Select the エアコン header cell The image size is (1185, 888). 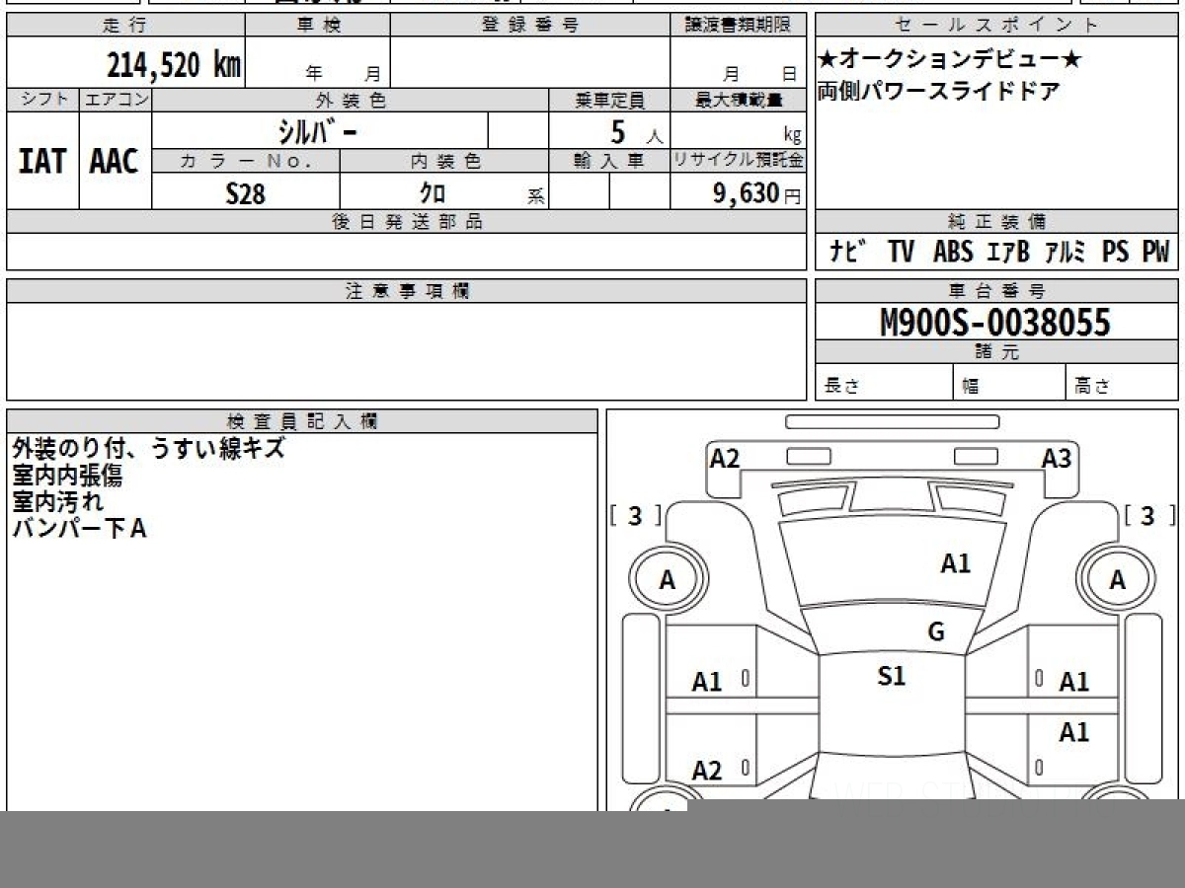(116, 100)
